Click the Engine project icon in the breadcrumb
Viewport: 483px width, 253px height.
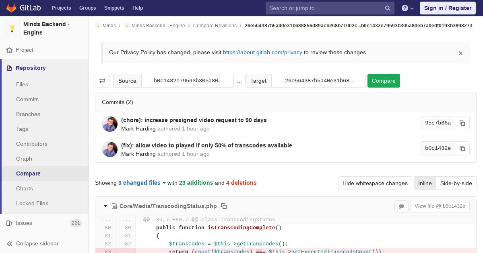point(127,26)
